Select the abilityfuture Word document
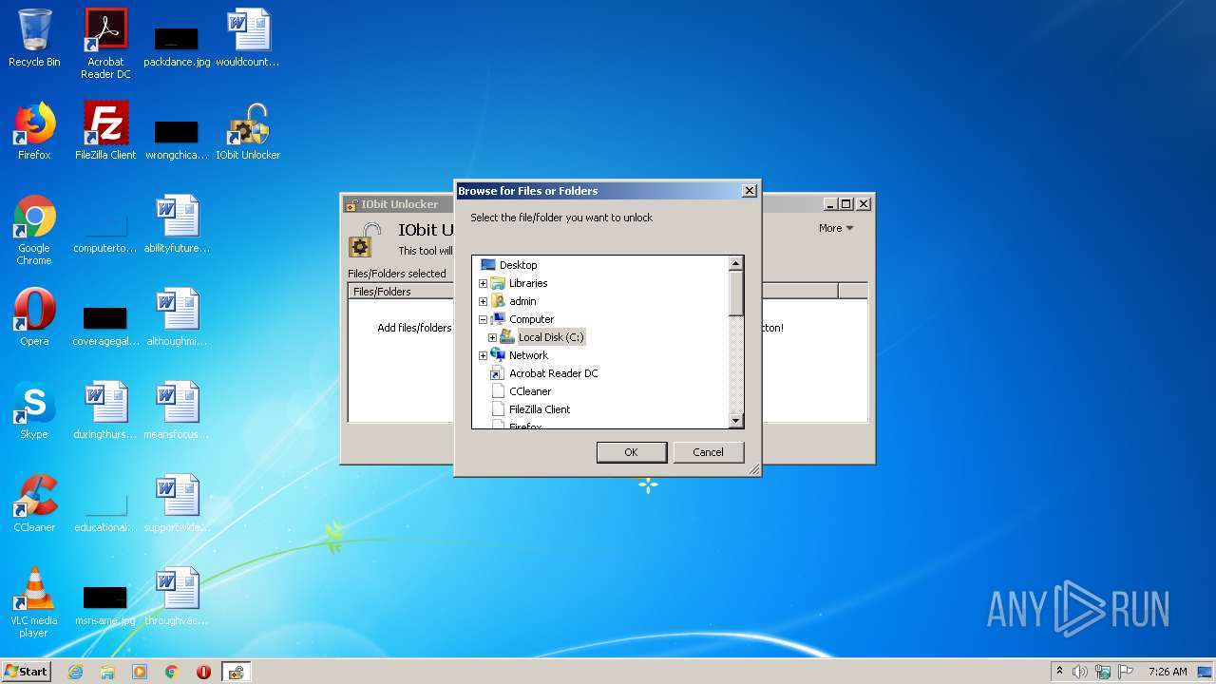 click(177, 224)
